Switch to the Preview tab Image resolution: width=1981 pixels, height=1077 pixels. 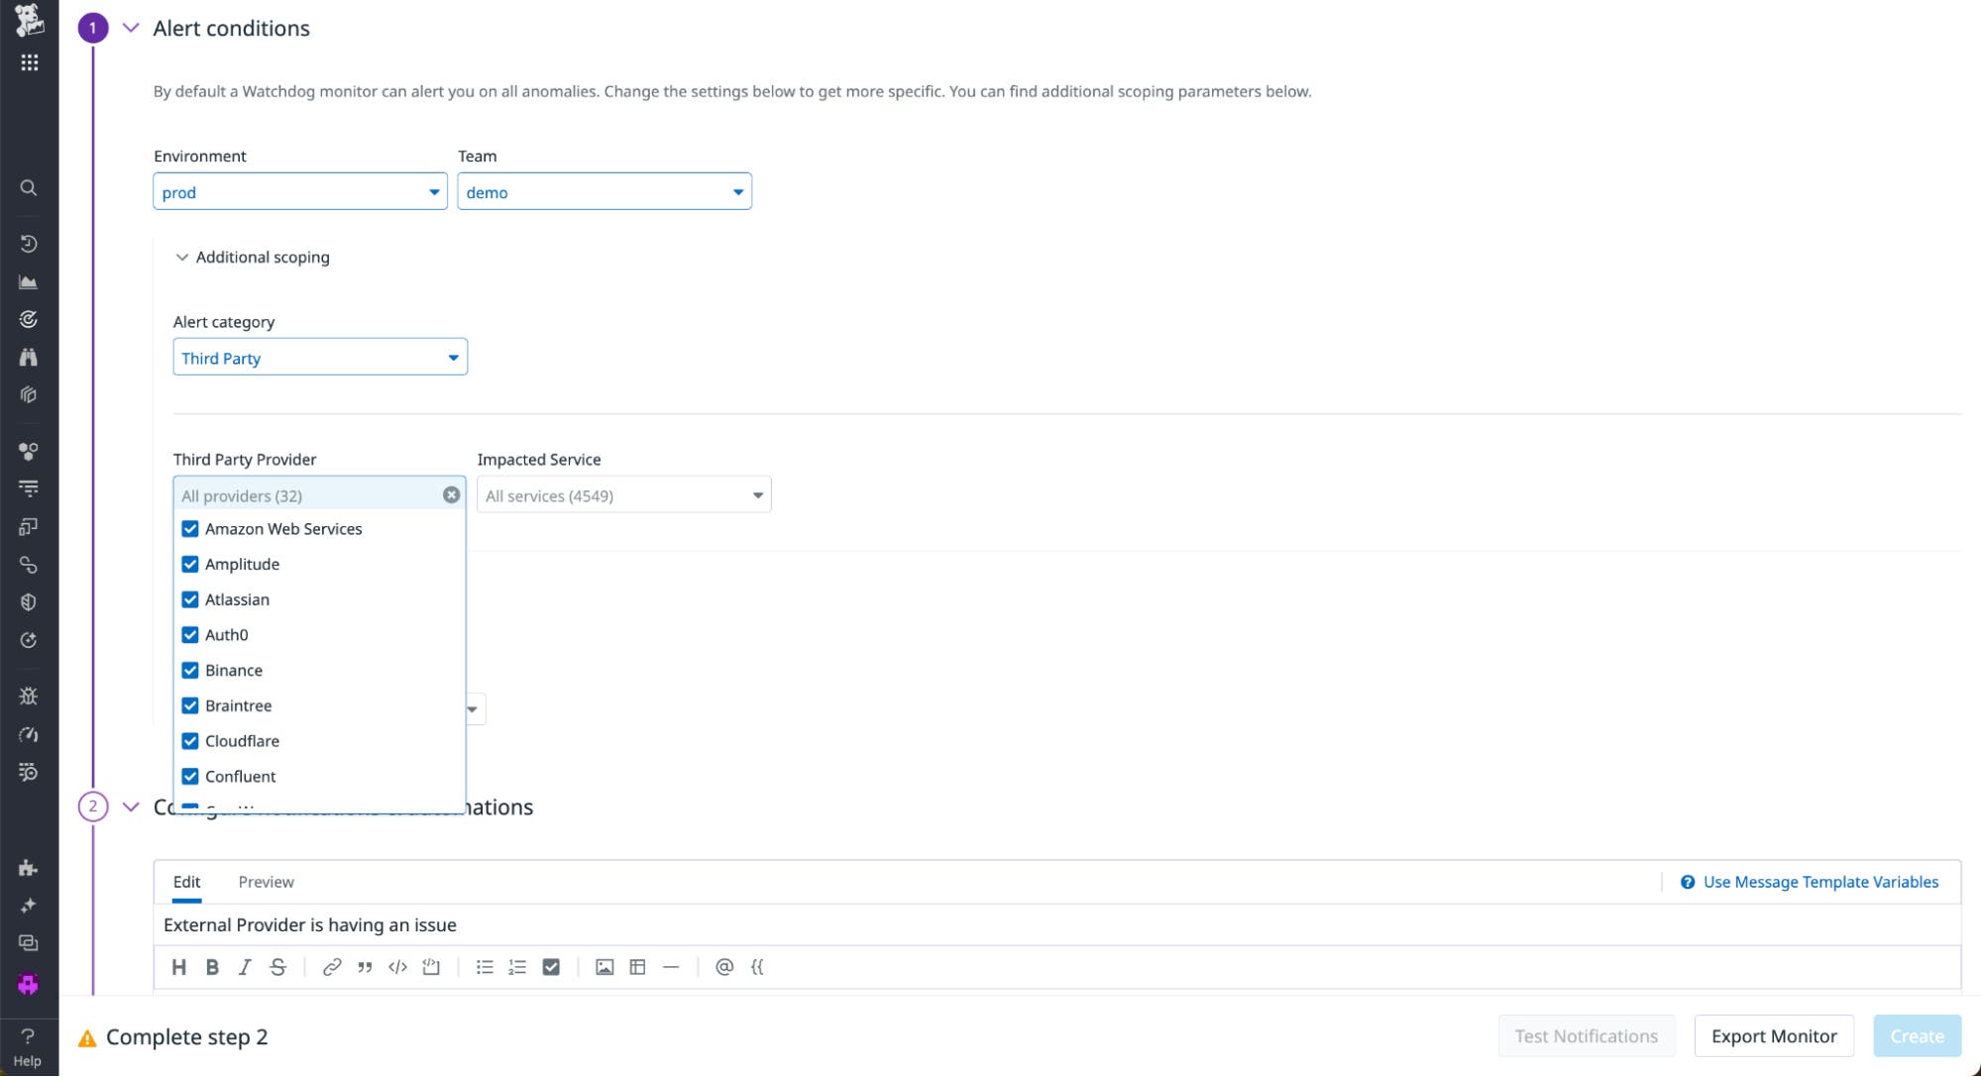[265, 882]
